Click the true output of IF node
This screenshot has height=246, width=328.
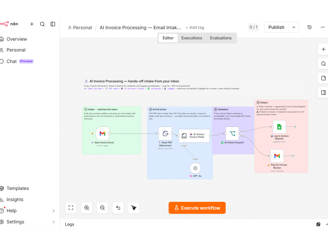click(239, 131)
